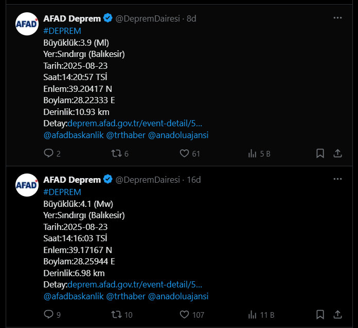Open more options on the 16d tweet
This screenshot has height=328, width=358.
pos(337,179)
